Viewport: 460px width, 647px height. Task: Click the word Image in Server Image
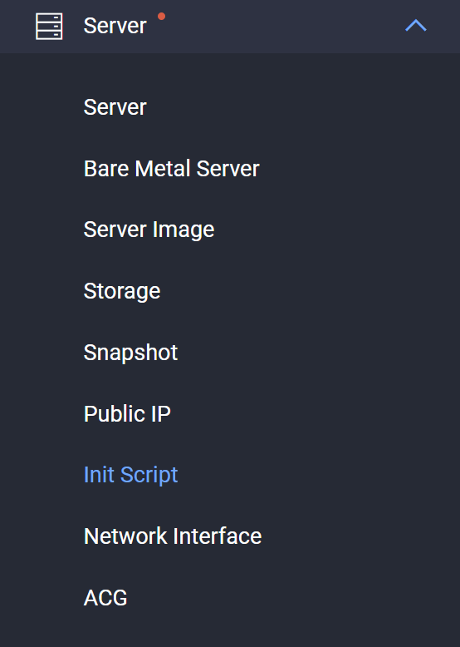click(184, 230)
